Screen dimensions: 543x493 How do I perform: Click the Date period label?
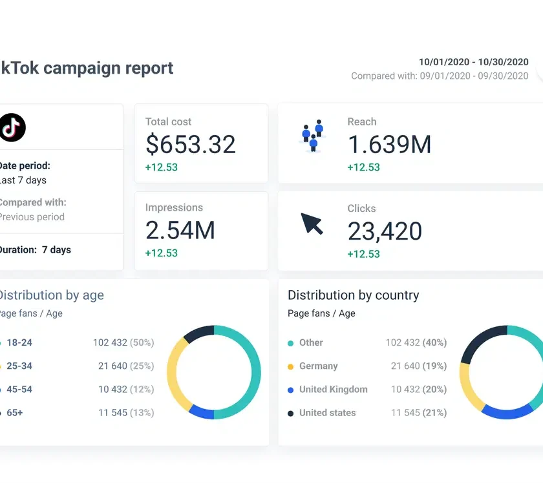(25, 165)
